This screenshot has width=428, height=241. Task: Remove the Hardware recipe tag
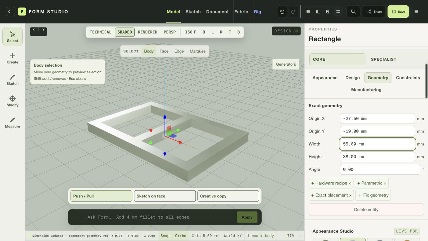(350, 183)
